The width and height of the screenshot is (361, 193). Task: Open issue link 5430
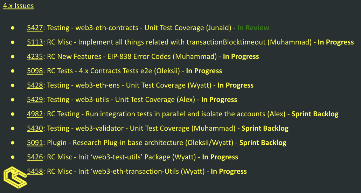coord(35,128)
